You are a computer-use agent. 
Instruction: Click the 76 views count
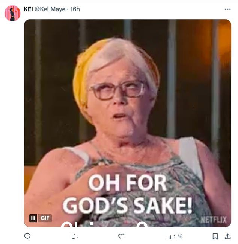point(179,236)
